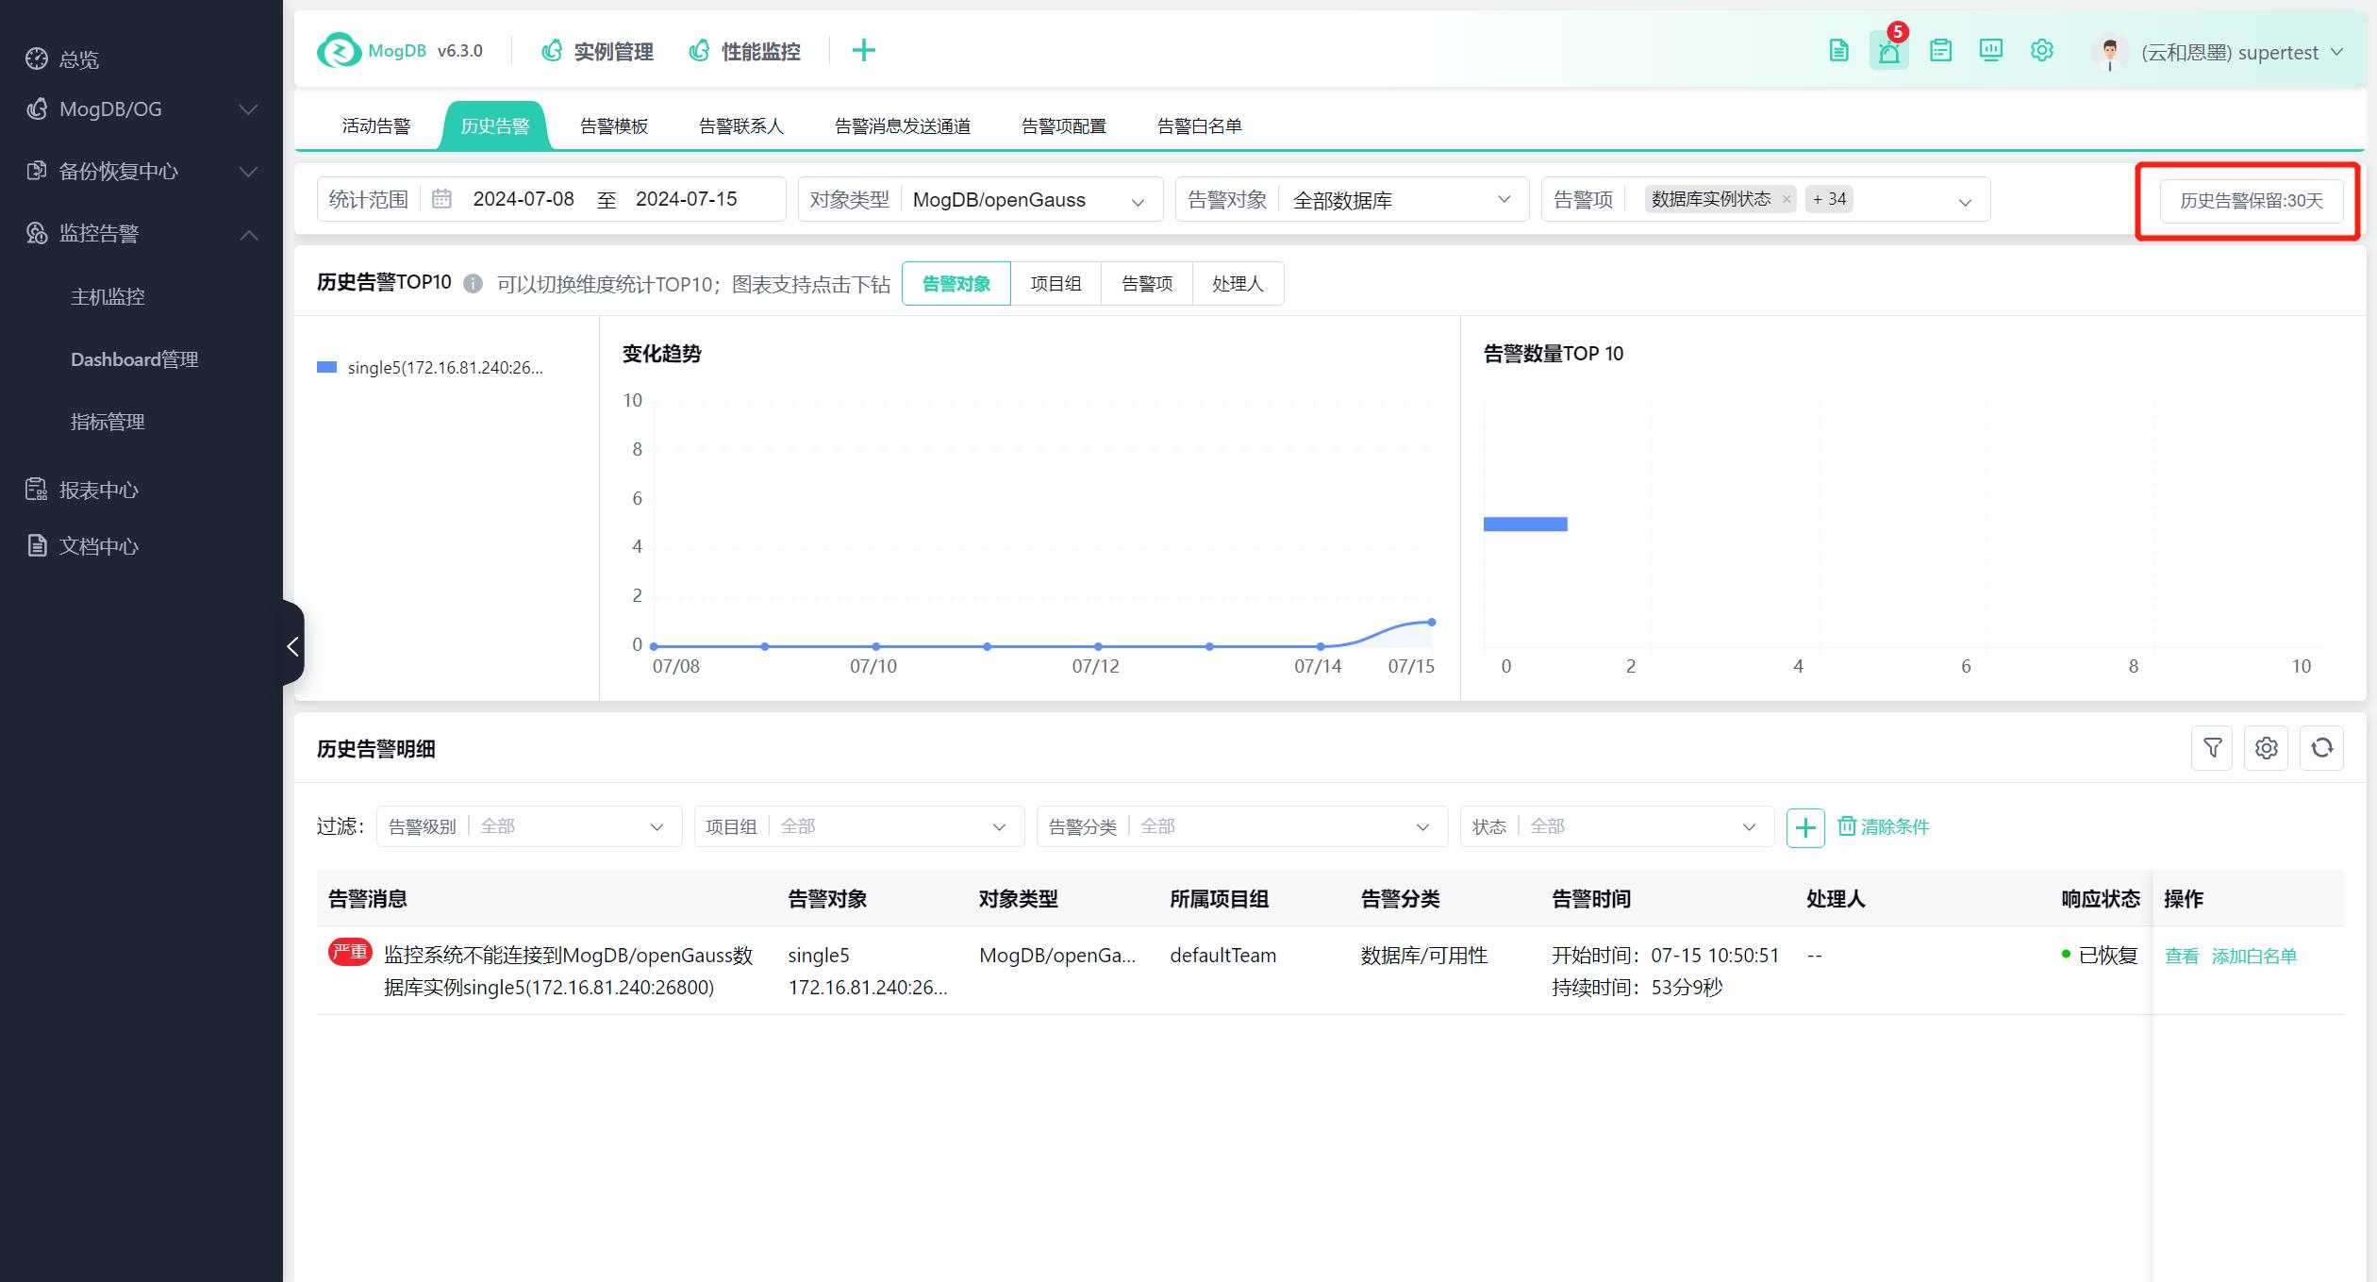Collapse the 监控告警 sidebar menu
2377x1282 pixels.
tap(248, 234)
